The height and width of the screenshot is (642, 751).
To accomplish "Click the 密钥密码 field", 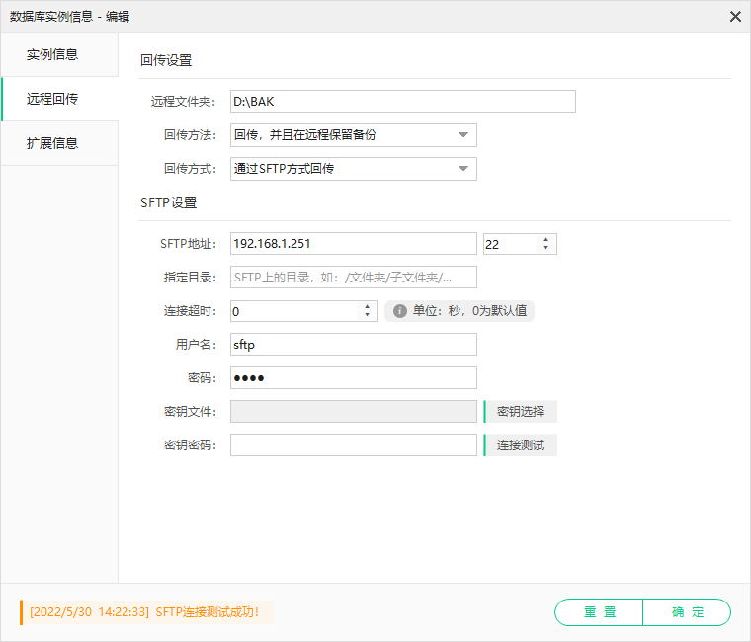I will click(354, 444).
